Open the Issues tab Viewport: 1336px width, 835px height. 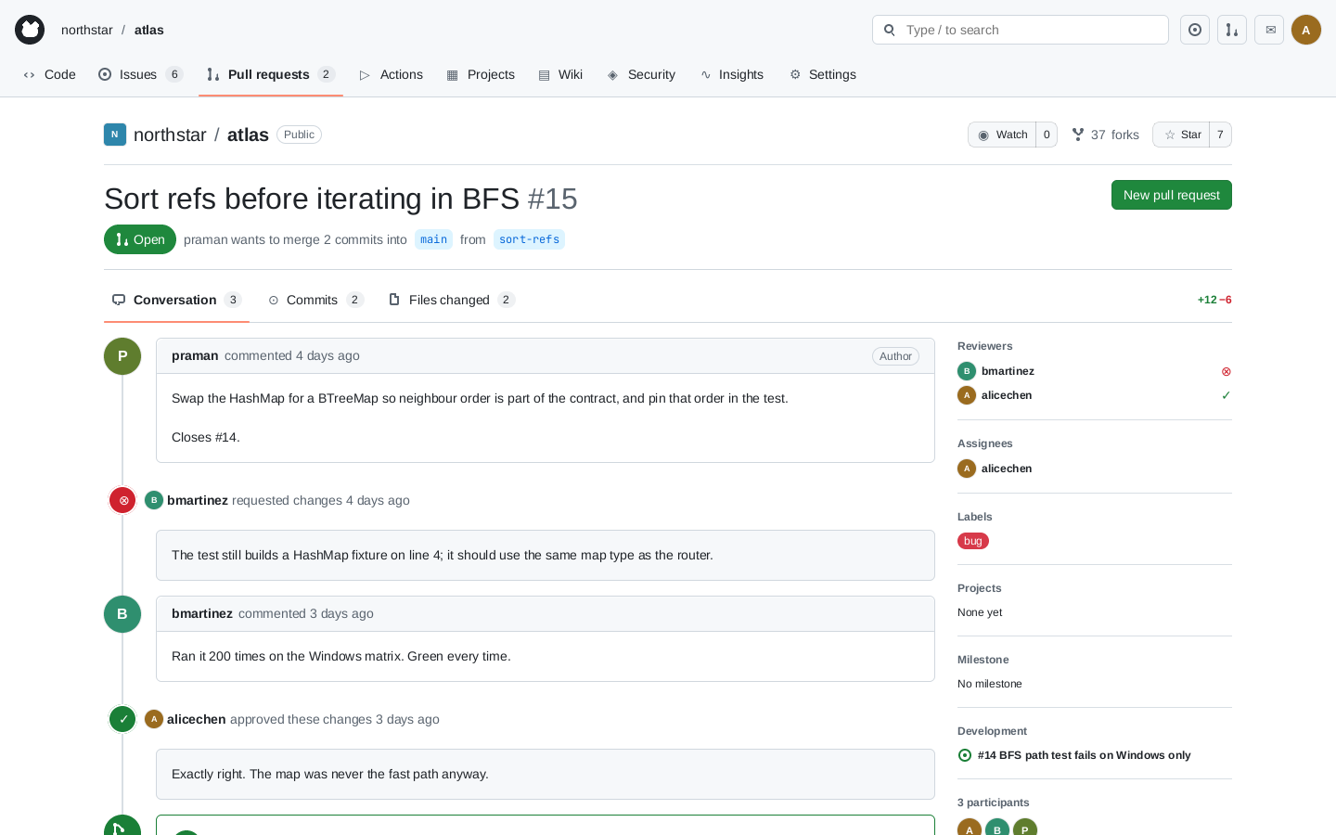140,74
